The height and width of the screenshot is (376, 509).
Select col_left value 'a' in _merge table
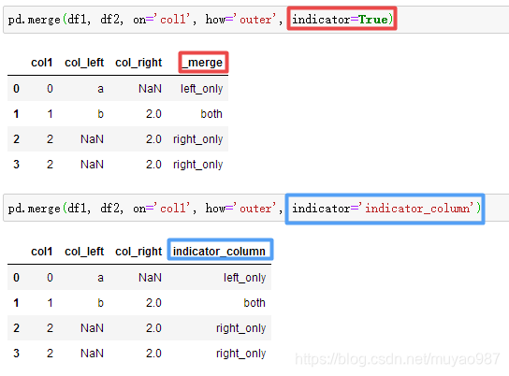coord(100,89)
